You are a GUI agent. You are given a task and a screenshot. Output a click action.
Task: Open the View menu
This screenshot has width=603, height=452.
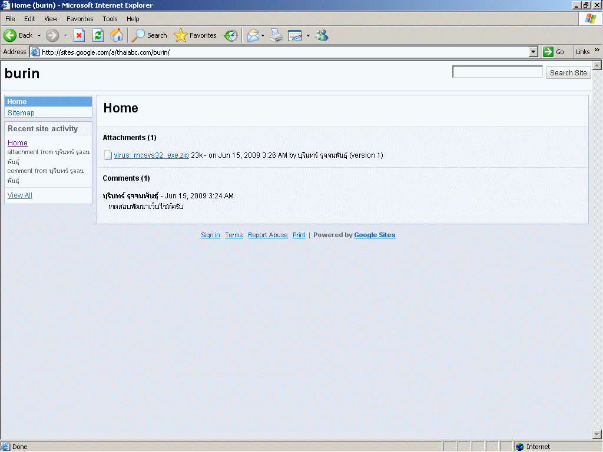point(51,19)
